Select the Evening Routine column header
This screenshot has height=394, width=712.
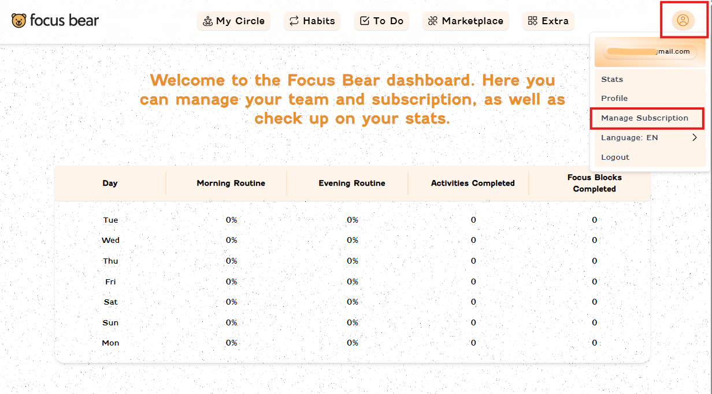[352, 183]
